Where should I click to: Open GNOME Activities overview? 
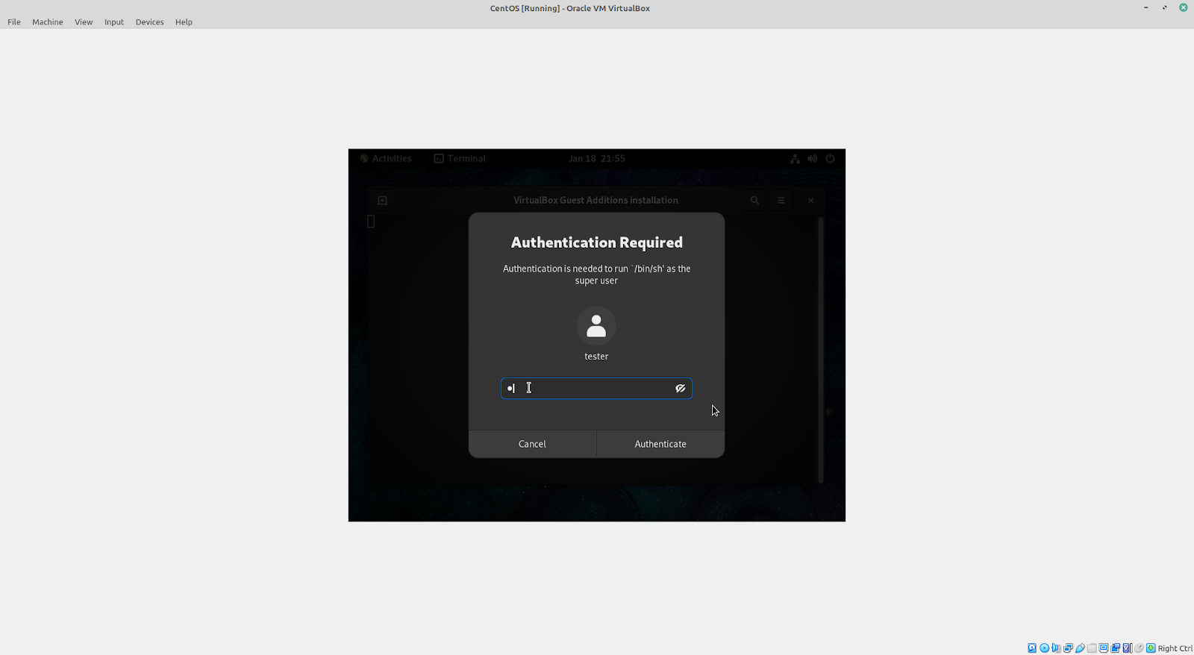point(386,158)
